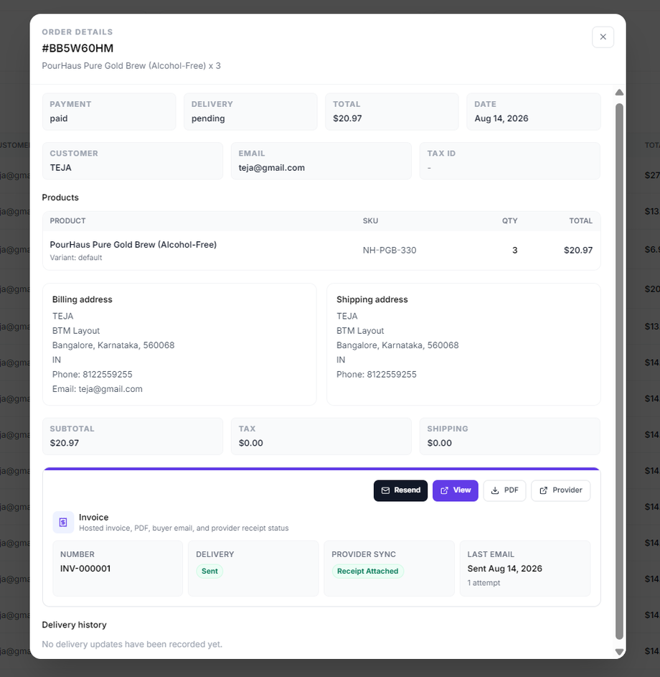Click the scrollbar up arrow
The height and width of the screenshot is (677, 660).
(x=619, y=92)
